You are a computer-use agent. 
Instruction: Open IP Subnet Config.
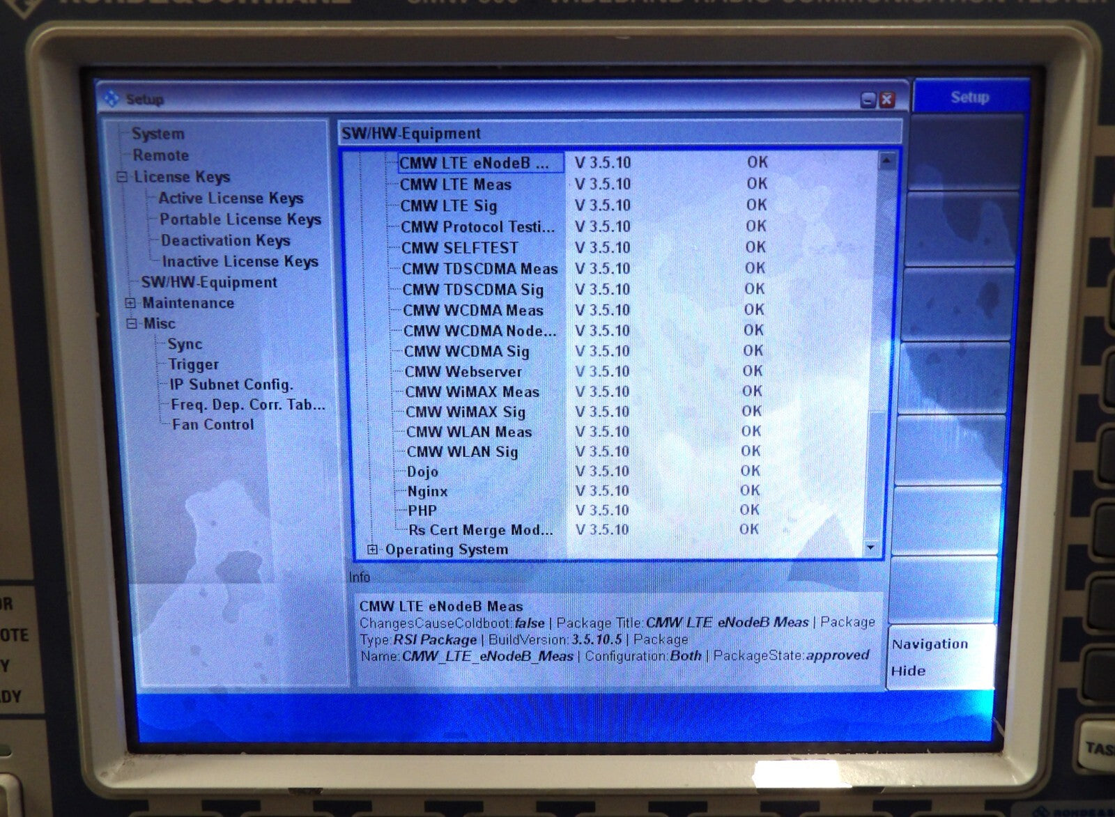231,384
